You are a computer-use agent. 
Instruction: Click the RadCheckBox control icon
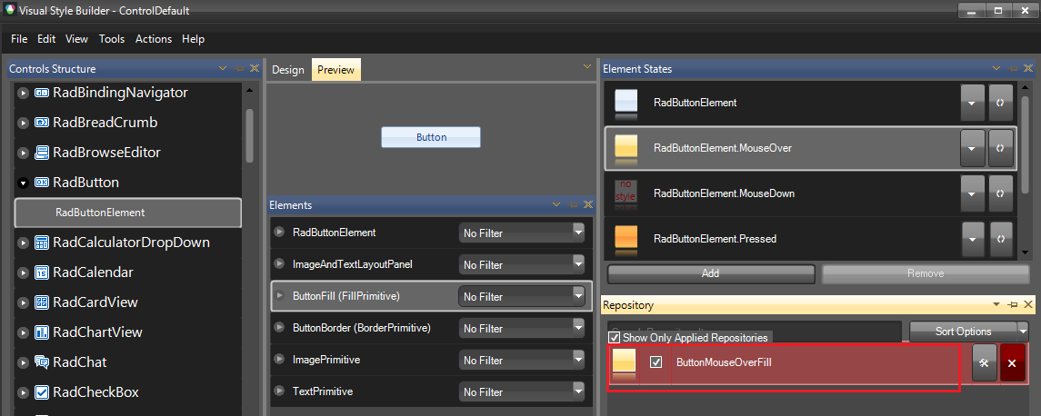pos(42,392)
